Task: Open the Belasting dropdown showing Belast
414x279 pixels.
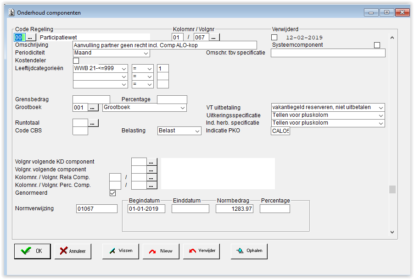Action: pyautogui.click(x=179, y=131)
